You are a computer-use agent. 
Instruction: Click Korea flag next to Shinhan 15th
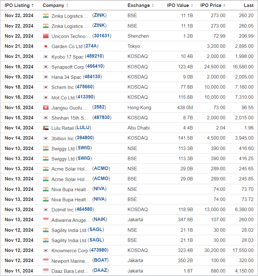pyautogui.click(x=46, y=118)
